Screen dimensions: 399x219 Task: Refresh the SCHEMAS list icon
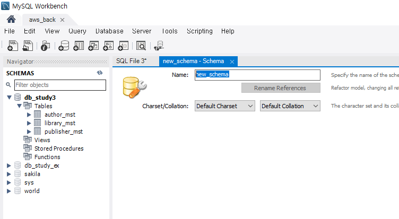point(100,73)
